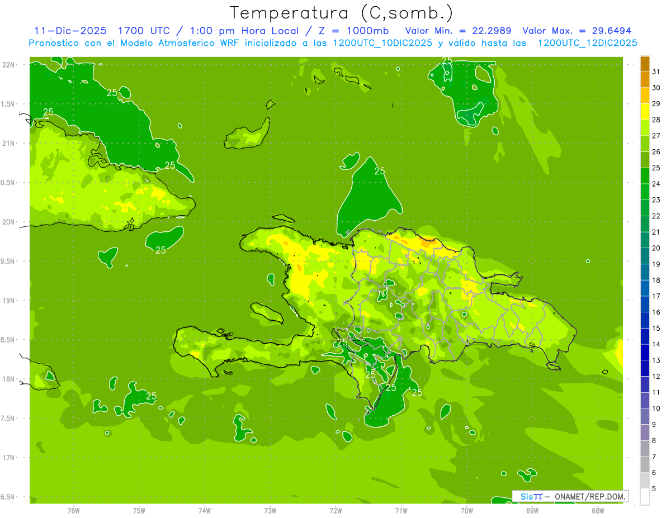Click the "Valor Min. = 22.2989" value

tap(458, 31)
